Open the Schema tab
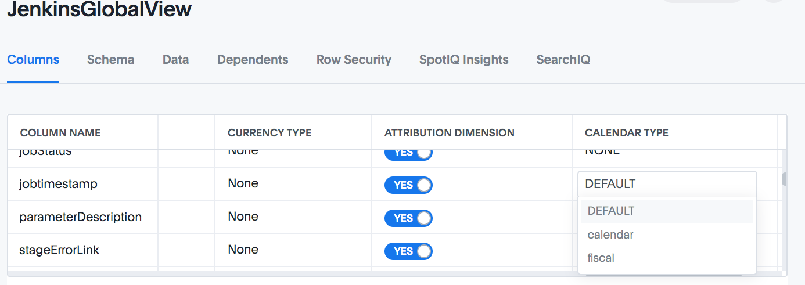 pyautogui.click(x=110, y=59)
